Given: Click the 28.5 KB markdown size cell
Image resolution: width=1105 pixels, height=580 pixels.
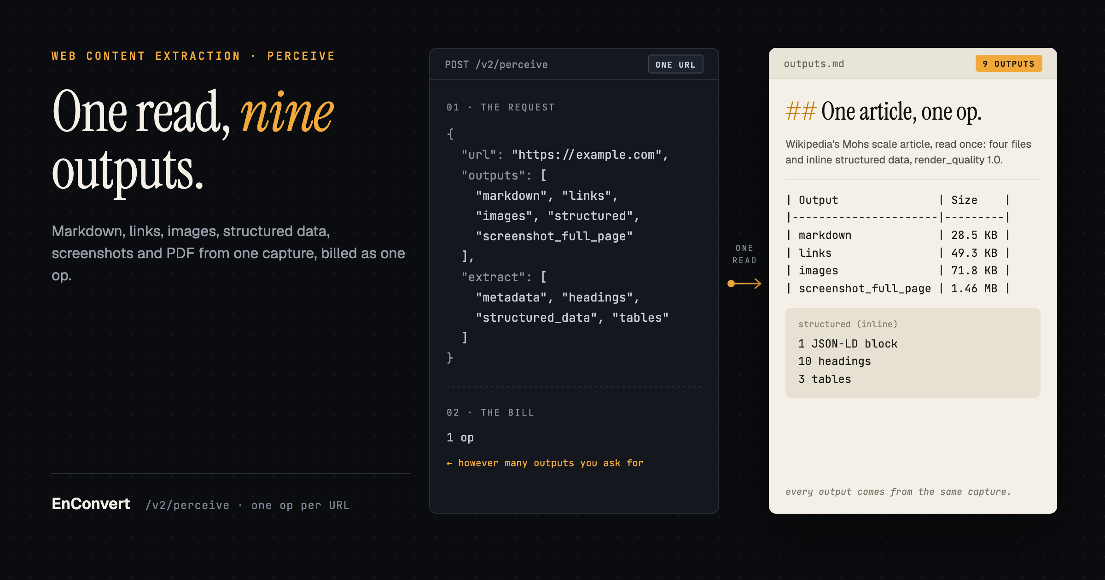Looking at the screenshot, I should point(974,235).
